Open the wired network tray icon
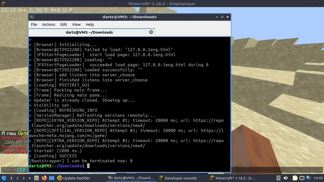 coord(301,178)
